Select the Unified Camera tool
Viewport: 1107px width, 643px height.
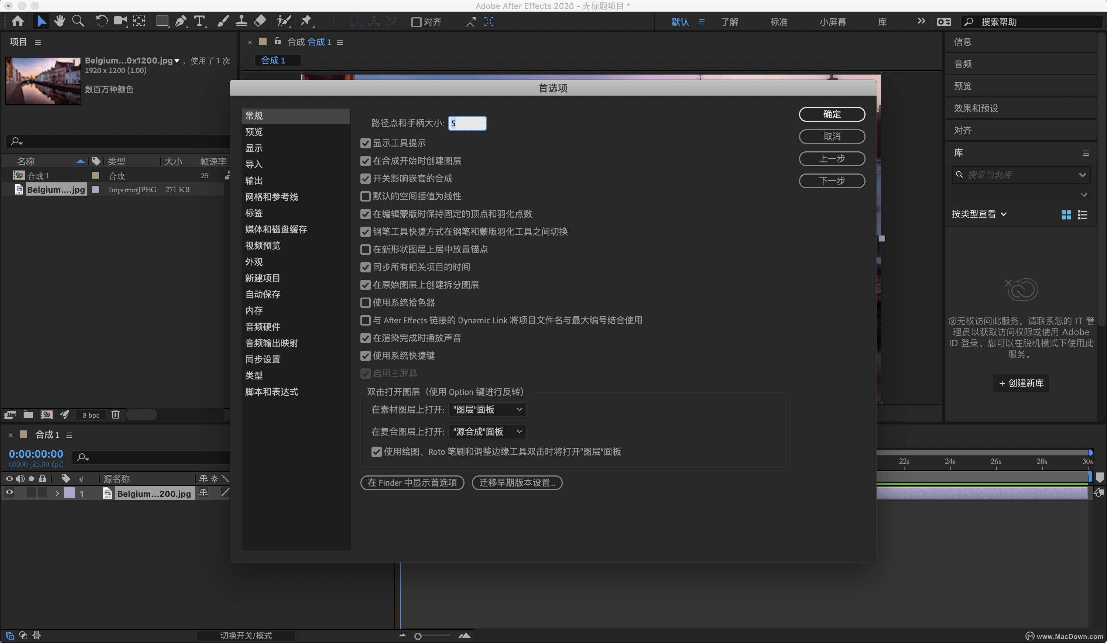coord(120,21)
